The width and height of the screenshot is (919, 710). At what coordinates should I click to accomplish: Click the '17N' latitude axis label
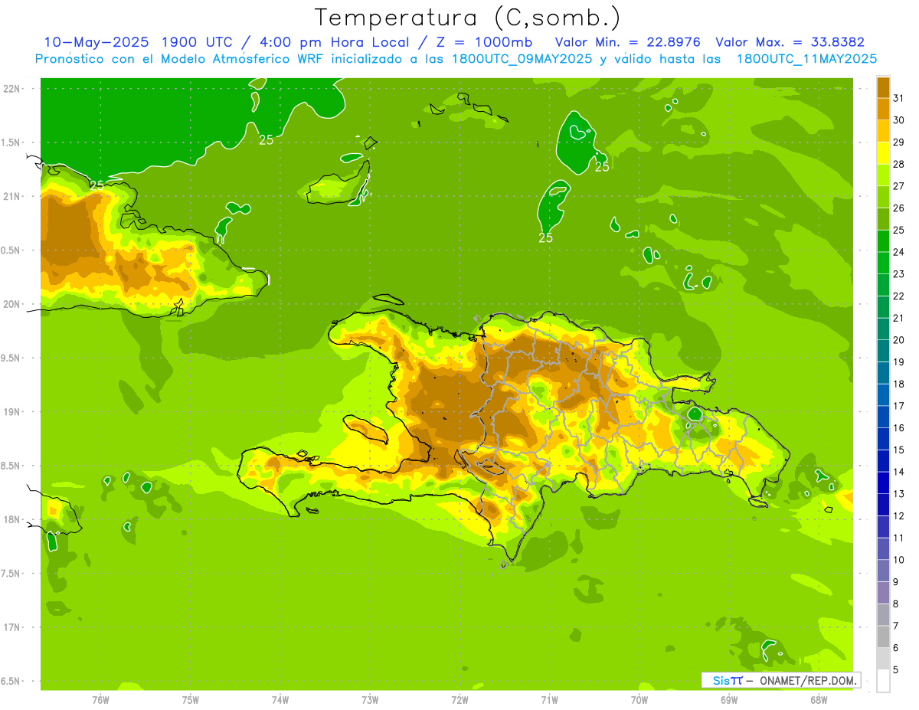click(x=13, y=627)
